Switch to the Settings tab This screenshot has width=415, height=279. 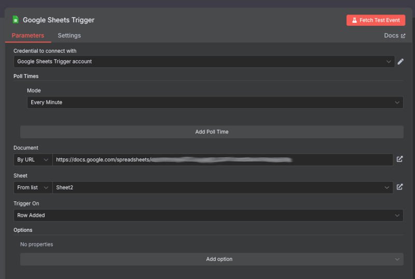pyautogui.click(x=69, y=36)
